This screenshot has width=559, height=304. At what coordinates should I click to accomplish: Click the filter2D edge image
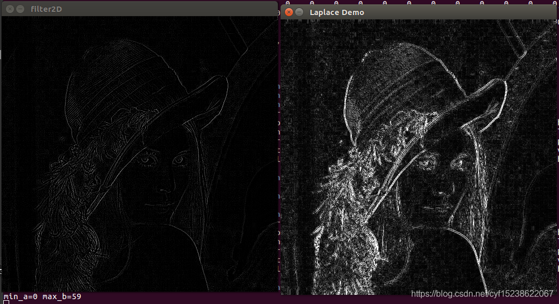[140, 154]
